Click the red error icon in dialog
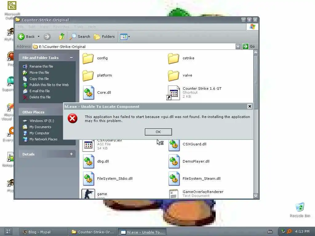 pyautogui.click(x=72, y=118)
